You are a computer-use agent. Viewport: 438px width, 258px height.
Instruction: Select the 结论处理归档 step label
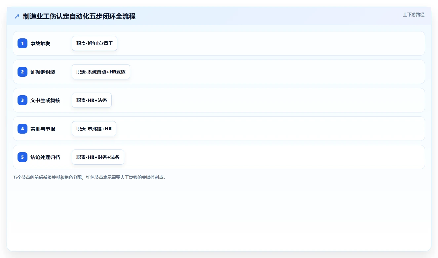45,157
